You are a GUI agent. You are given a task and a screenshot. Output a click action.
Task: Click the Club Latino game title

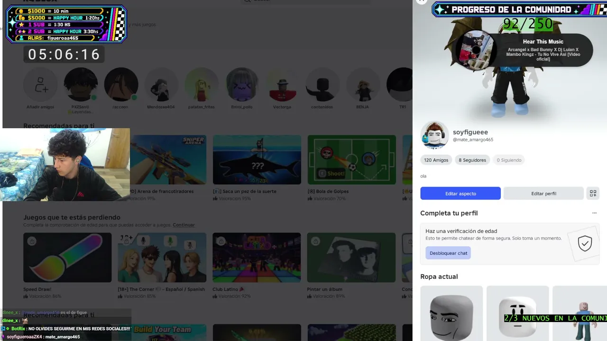click(229, 289)
